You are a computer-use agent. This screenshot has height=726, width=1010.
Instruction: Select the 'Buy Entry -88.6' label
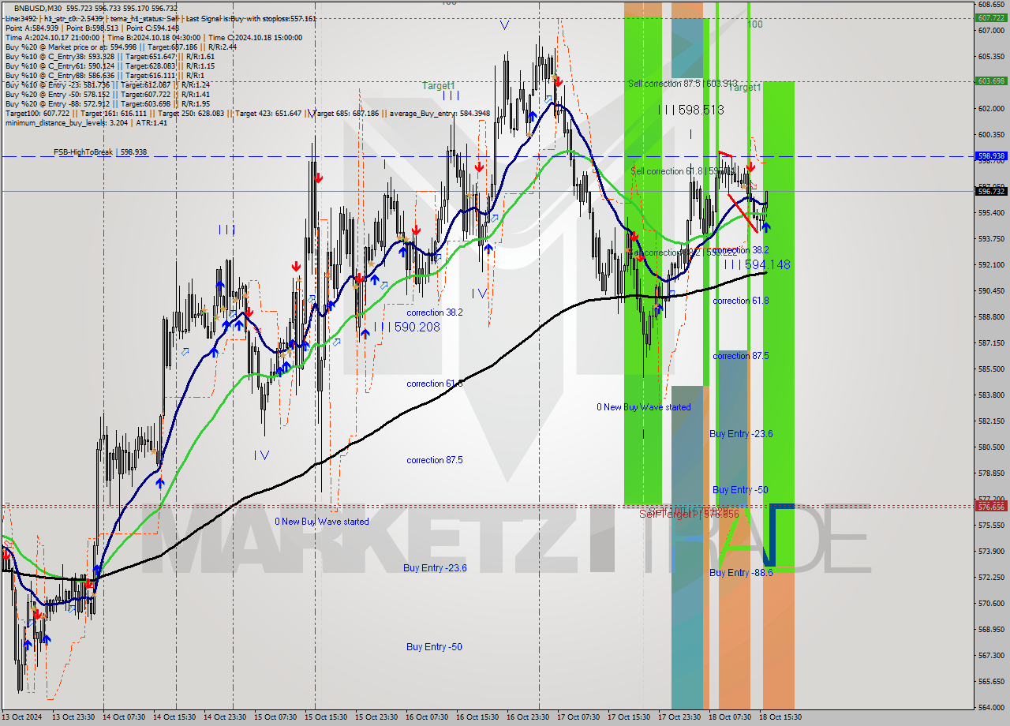pyautogui.click(x=741, y=572)
